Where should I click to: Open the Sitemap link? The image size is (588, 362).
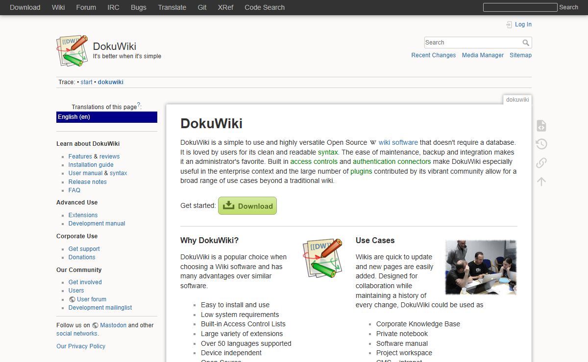point(520,55)
